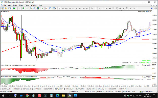Select the Text 'A' tool

coord(124,8)
